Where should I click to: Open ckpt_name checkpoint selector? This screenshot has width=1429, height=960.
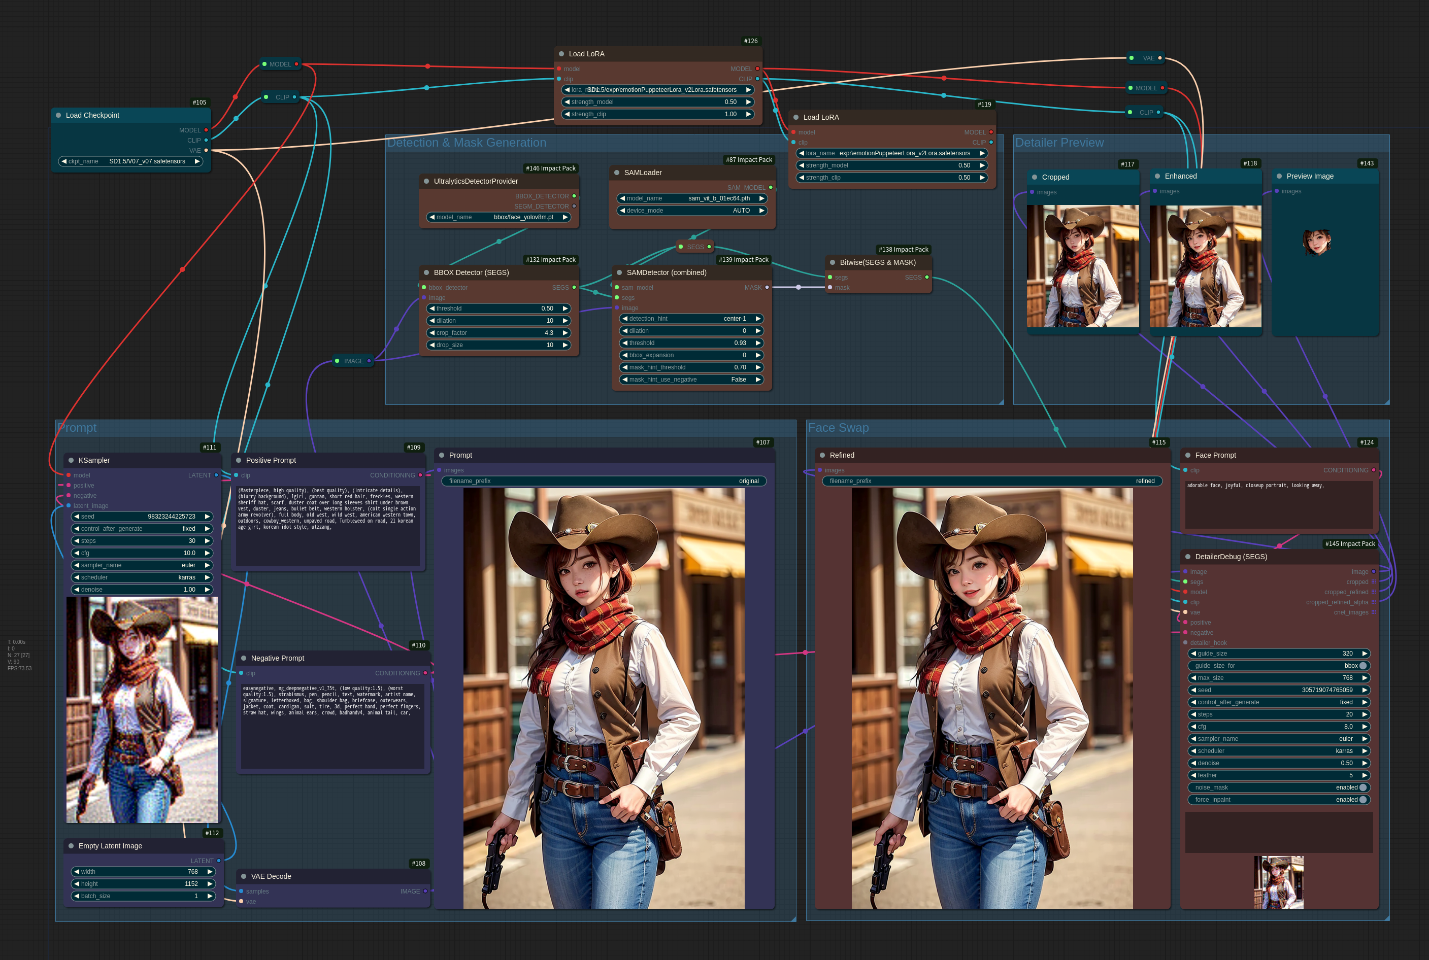tap(130, 162)
